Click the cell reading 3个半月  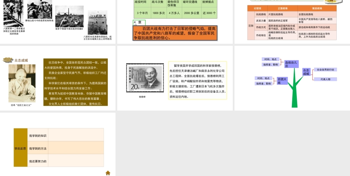(142, 13)
